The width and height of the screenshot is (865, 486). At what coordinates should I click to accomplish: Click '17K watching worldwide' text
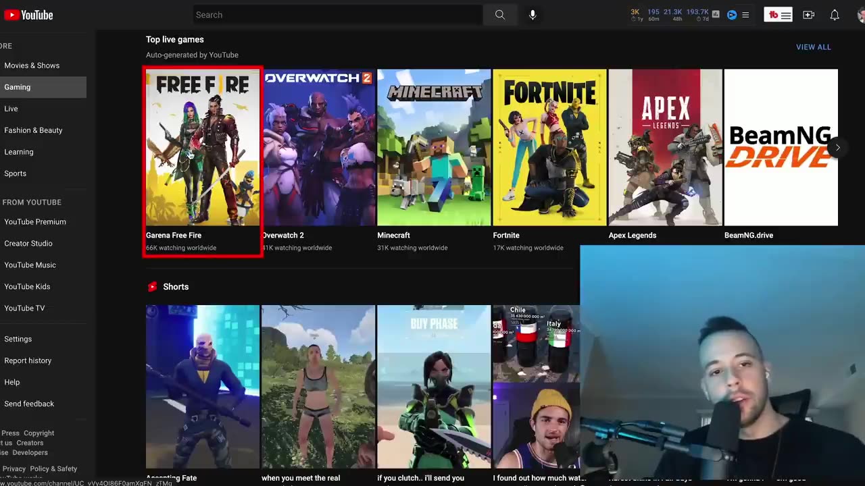click(x=528, y=248)
